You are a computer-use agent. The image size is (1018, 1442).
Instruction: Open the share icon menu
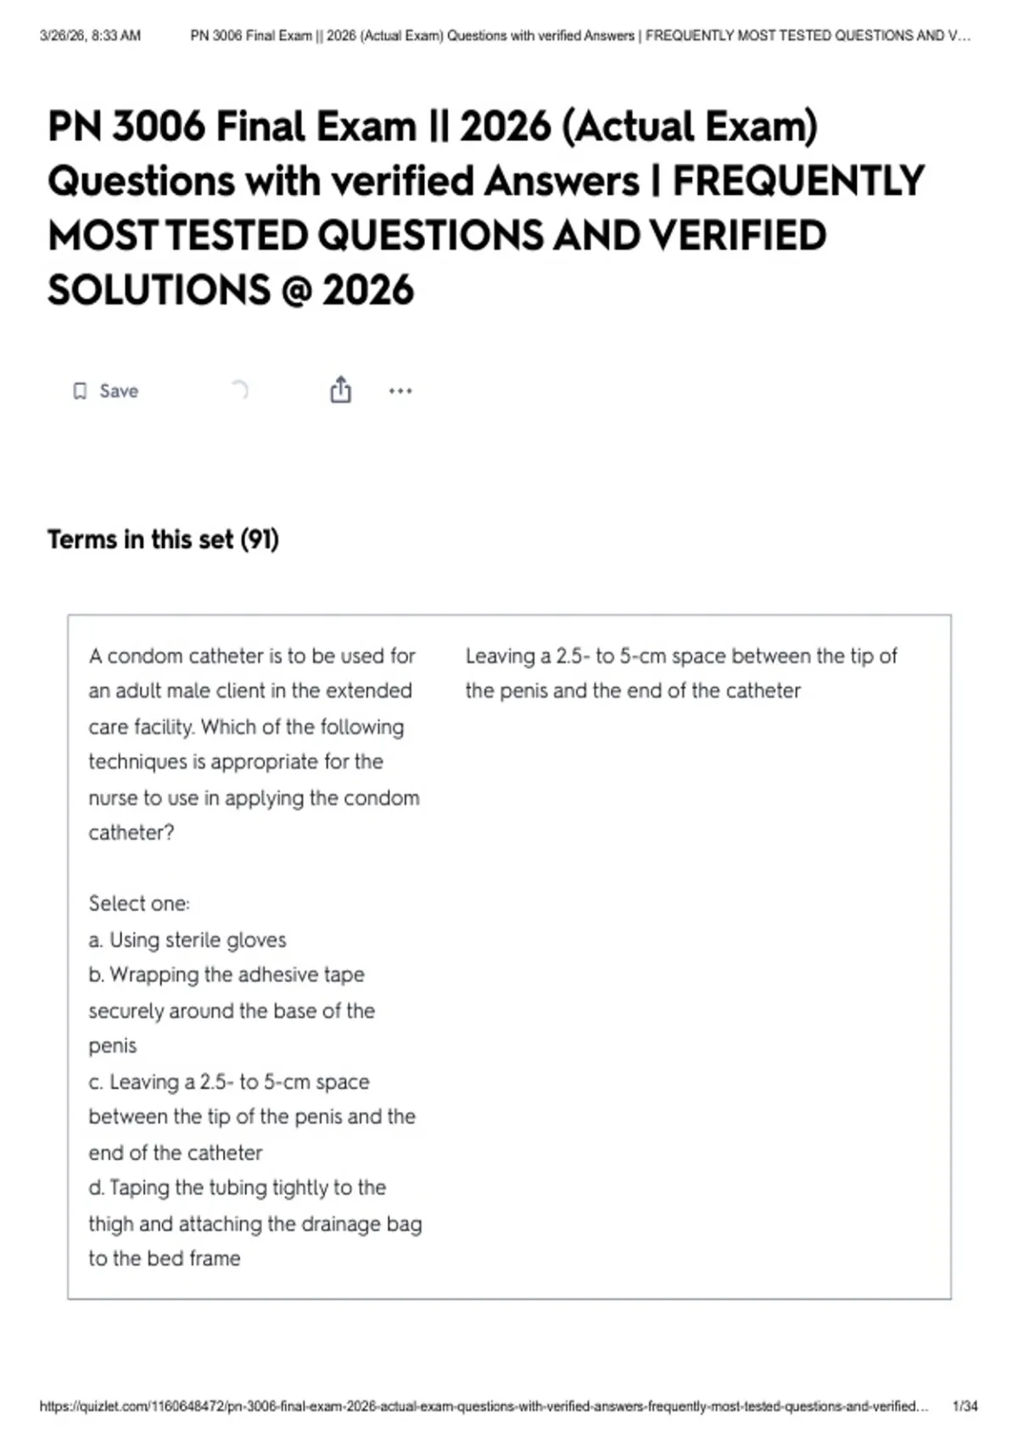(340, 389)
